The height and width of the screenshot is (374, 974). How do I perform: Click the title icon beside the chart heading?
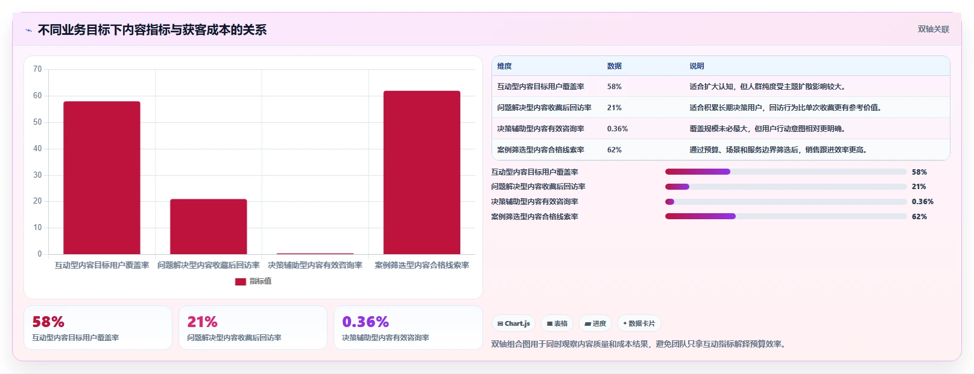tap(28, 30)
